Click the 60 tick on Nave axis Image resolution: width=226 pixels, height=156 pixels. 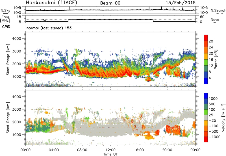(202, 17)
